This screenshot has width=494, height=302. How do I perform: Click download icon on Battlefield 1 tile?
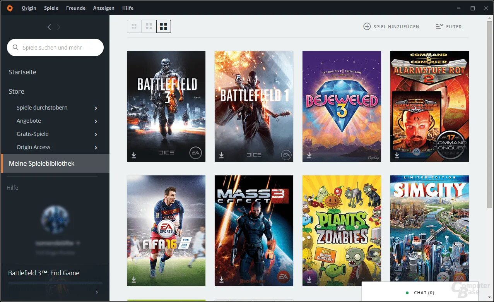222,155
